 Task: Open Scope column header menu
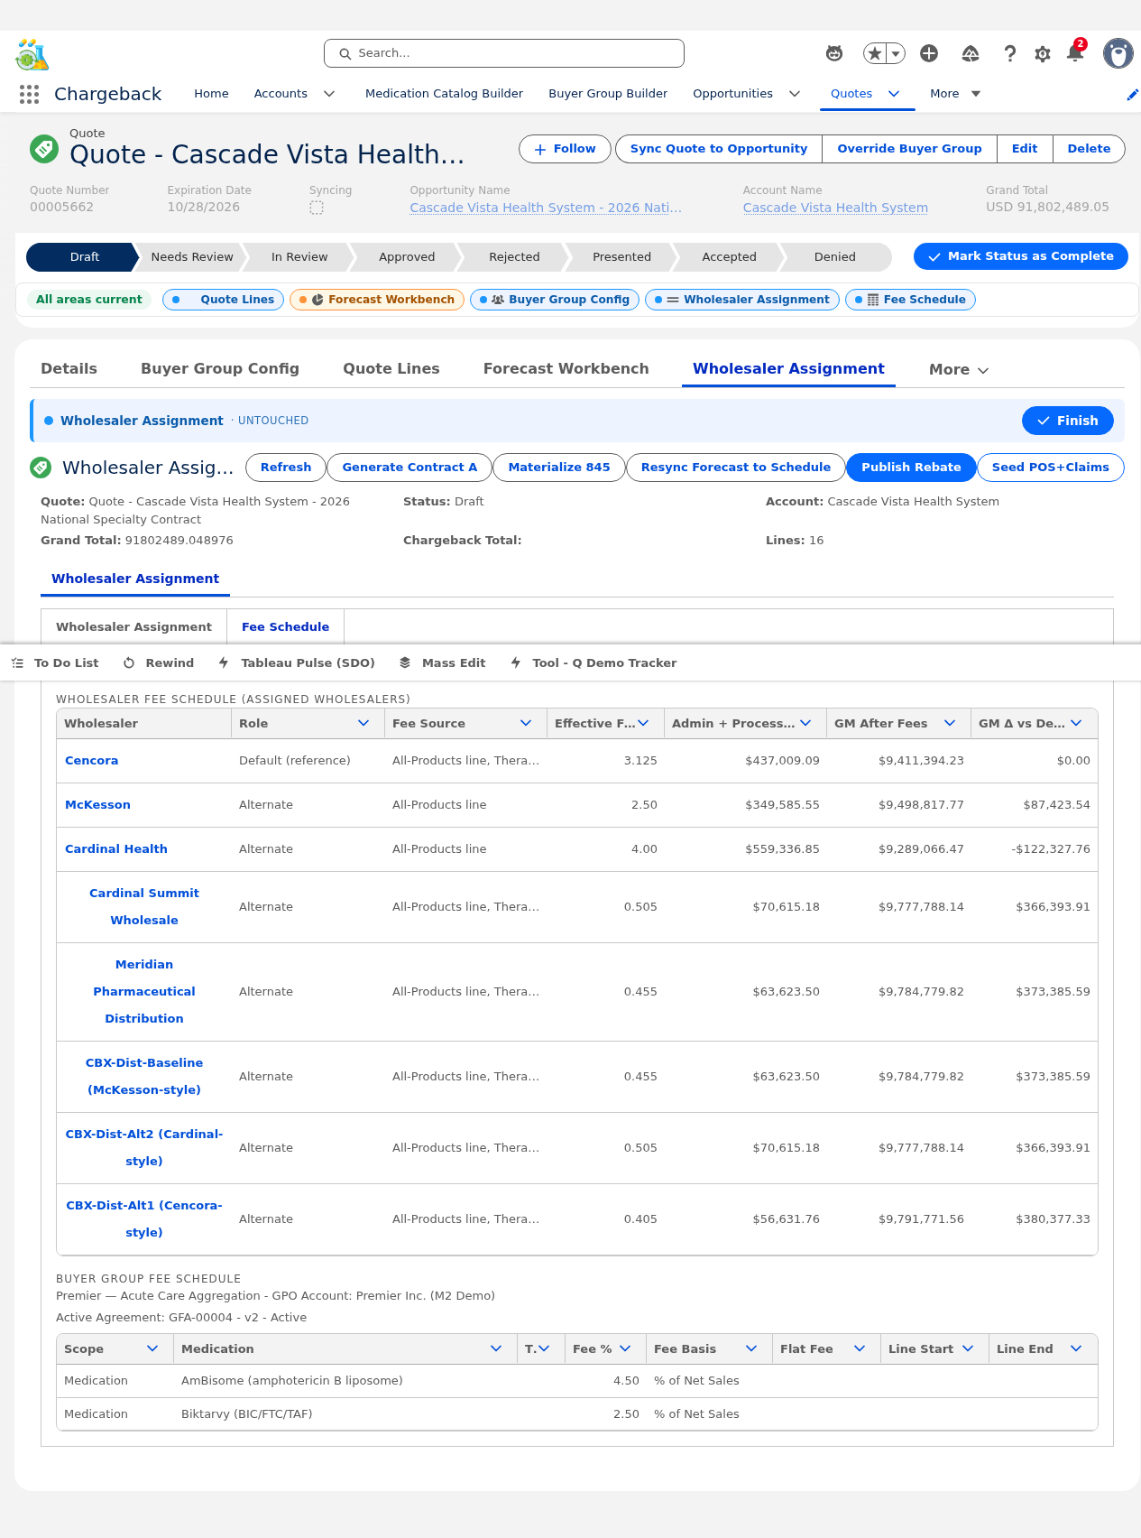tap(152, 1349)
